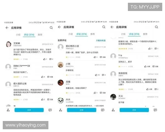Like the review by 烟火里的尘埃

43,100
